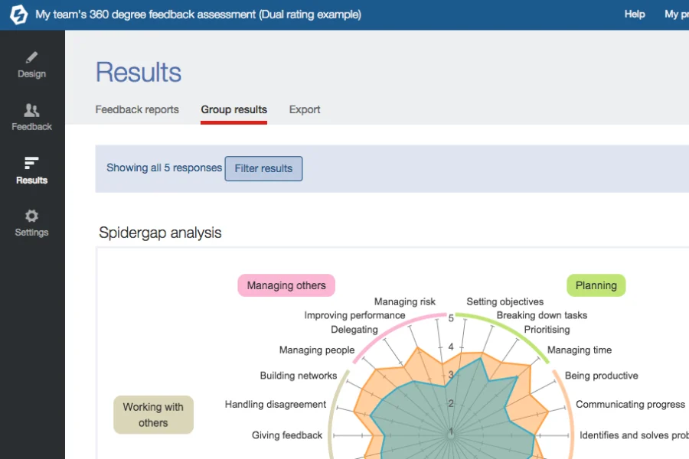Open the Export tab

click(305, 109)
